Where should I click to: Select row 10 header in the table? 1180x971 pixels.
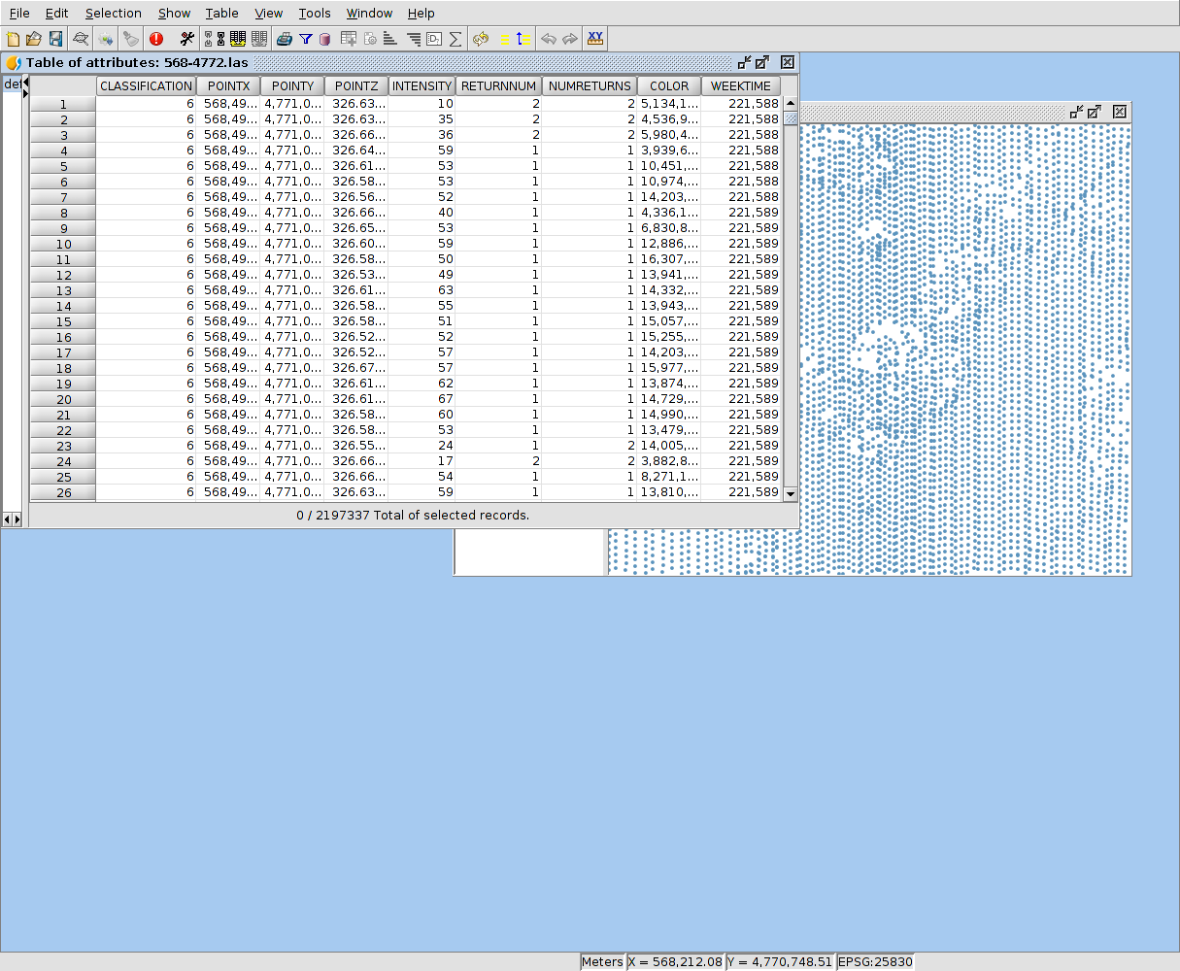point(63,244)
